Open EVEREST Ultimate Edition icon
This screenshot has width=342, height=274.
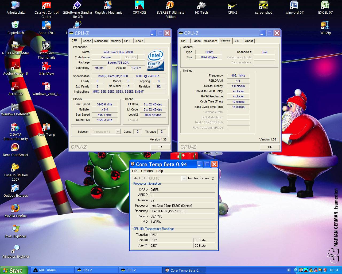[x=170, y=10]
